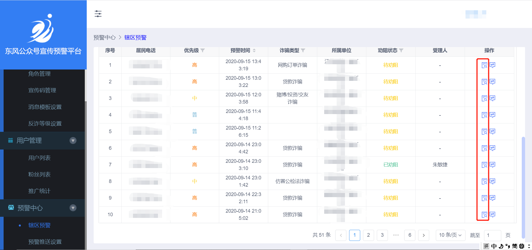This screenshot has height=250, width=532.
Task: Collapse the 预警中心 sidebar section
Action: [73, 208]
